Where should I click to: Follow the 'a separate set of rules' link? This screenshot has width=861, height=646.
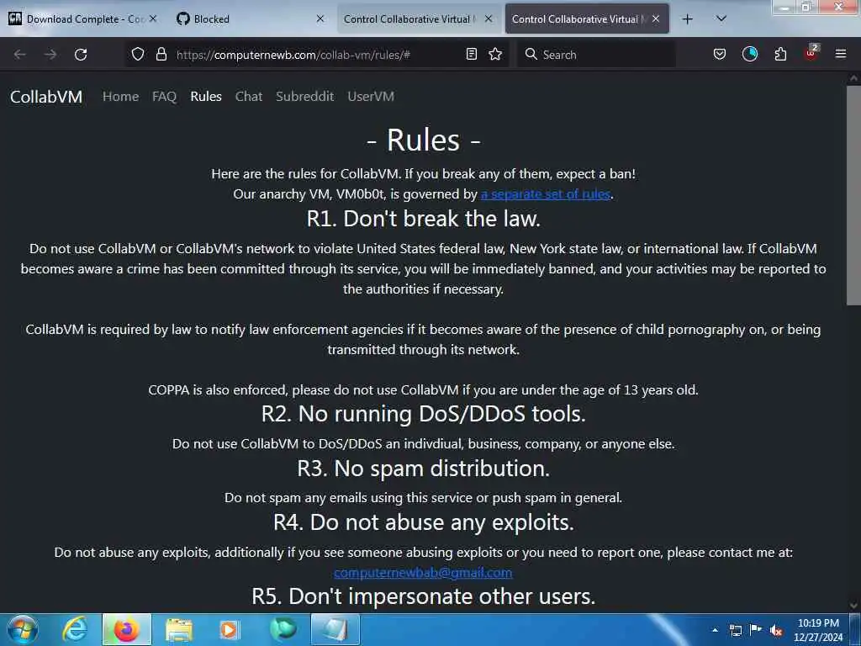[x=545, y=194]
